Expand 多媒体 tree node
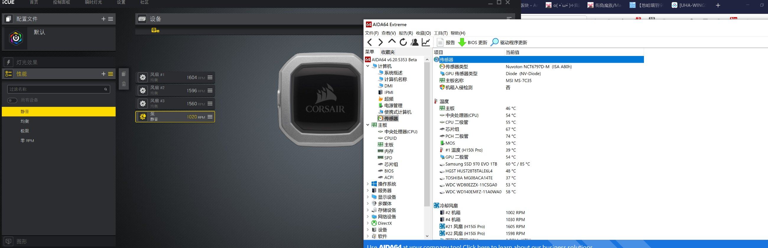 point(368,204)
